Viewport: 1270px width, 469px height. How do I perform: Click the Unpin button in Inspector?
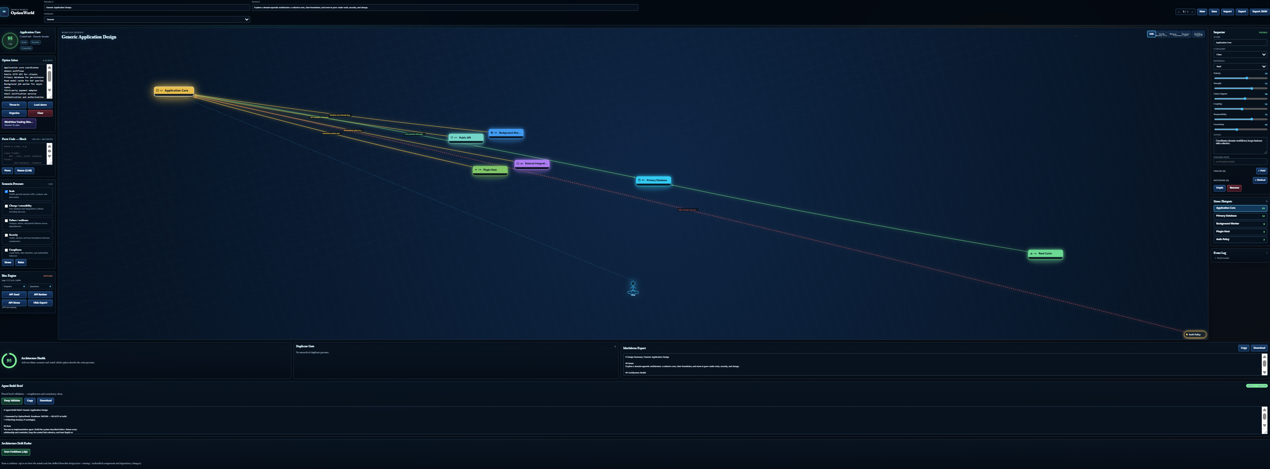[x=1219, y=188]
